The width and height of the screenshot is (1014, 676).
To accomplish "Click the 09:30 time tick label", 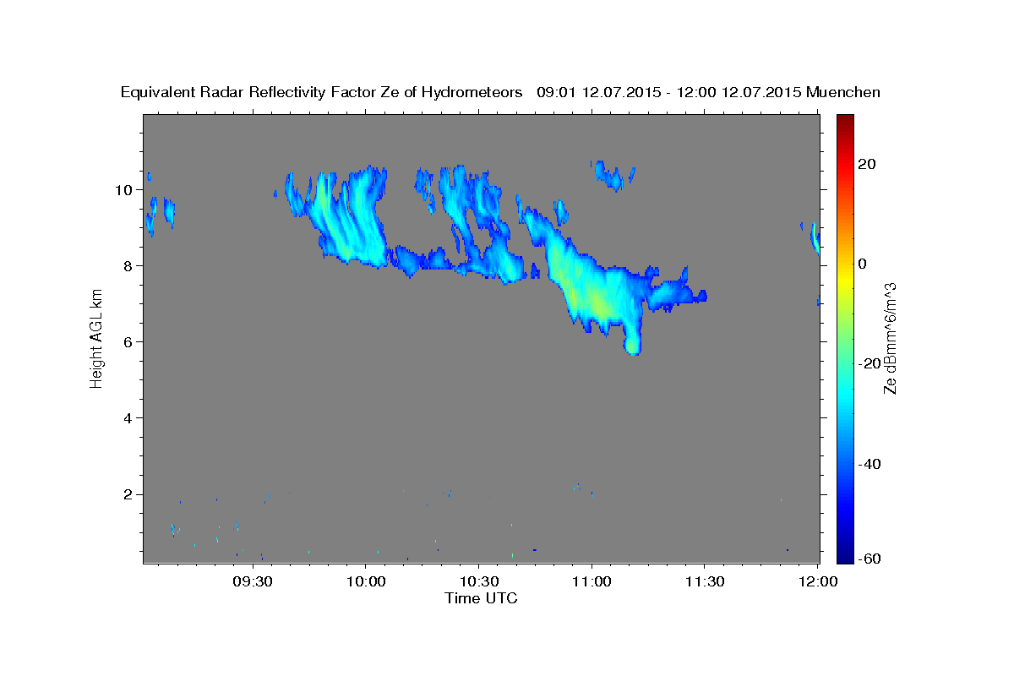I will 253,581.
